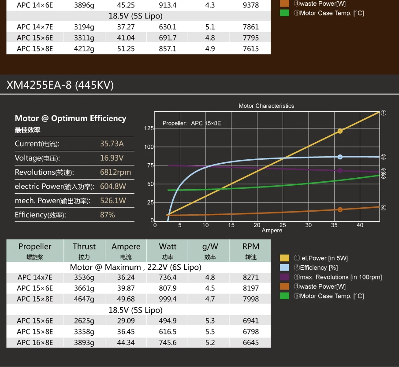Screen dimensions: 399x367
Task: Click the efficiency value 5.5 g/W
Action: click(x=210, y=331)
